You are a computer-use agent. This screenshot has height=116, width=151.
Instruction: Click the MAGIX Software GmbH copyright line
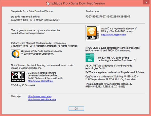pyautogui.click(x=35, y=20)
